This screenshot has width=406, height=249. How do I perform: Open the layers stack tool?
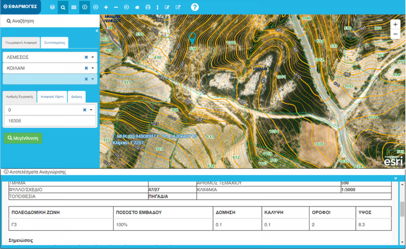pos(52,7)
